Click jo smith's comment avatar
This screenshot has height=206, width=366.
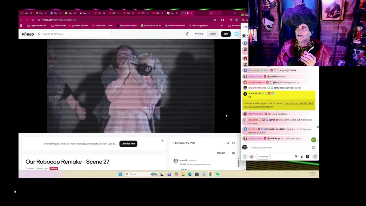coord(176,161)
